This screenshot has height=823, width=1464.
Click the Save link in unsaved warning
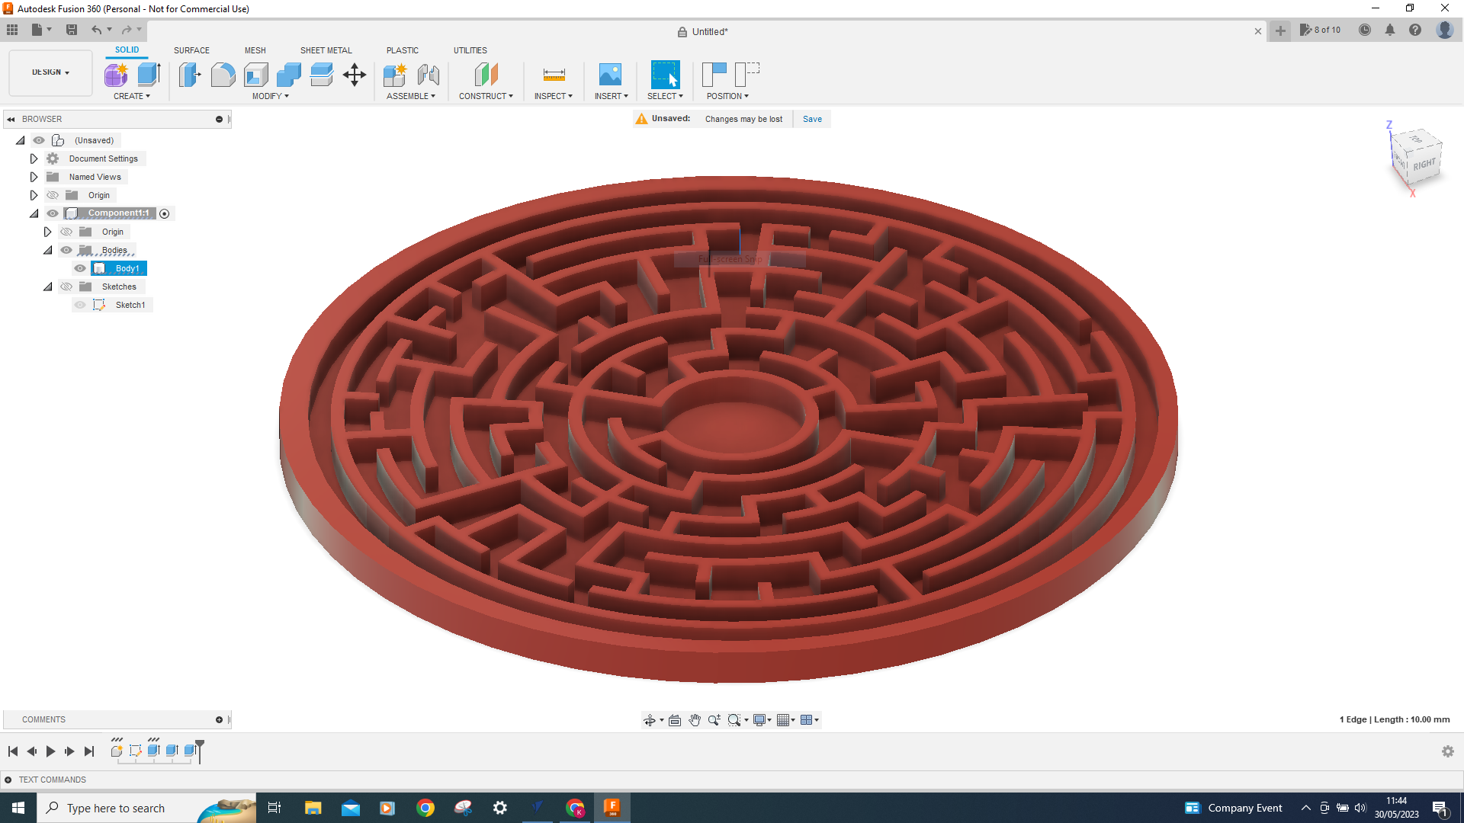tap(812, 119)
